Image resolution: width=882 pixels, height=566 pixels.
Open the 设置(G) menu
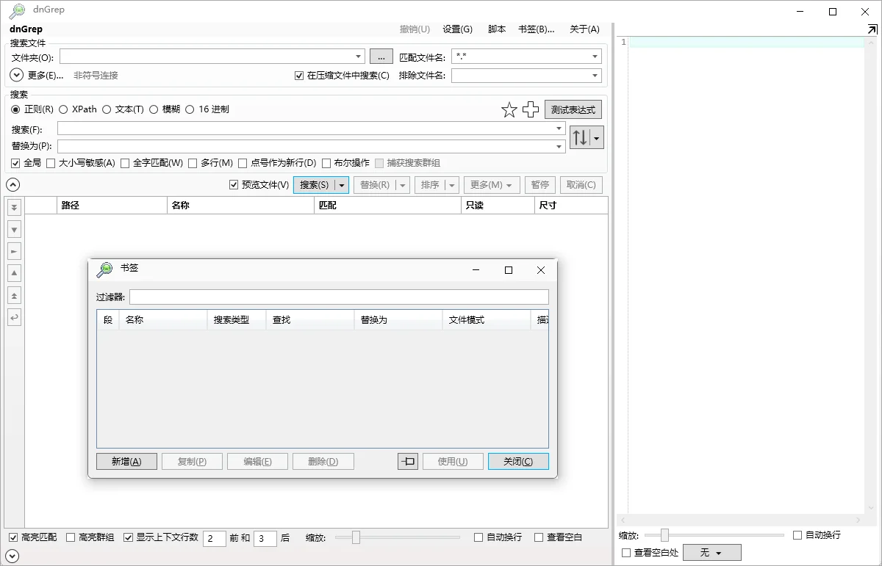click(457, 29)
